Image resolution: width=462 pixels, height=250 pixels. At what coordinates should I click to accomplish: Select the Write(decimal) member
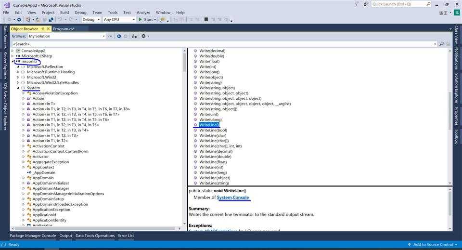click(x=212, y=51)
